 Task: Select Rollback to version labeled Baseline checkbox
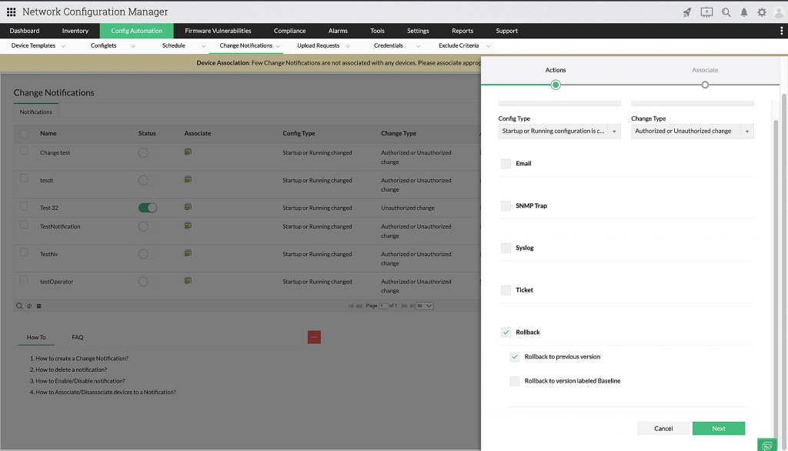click(514, 381)
